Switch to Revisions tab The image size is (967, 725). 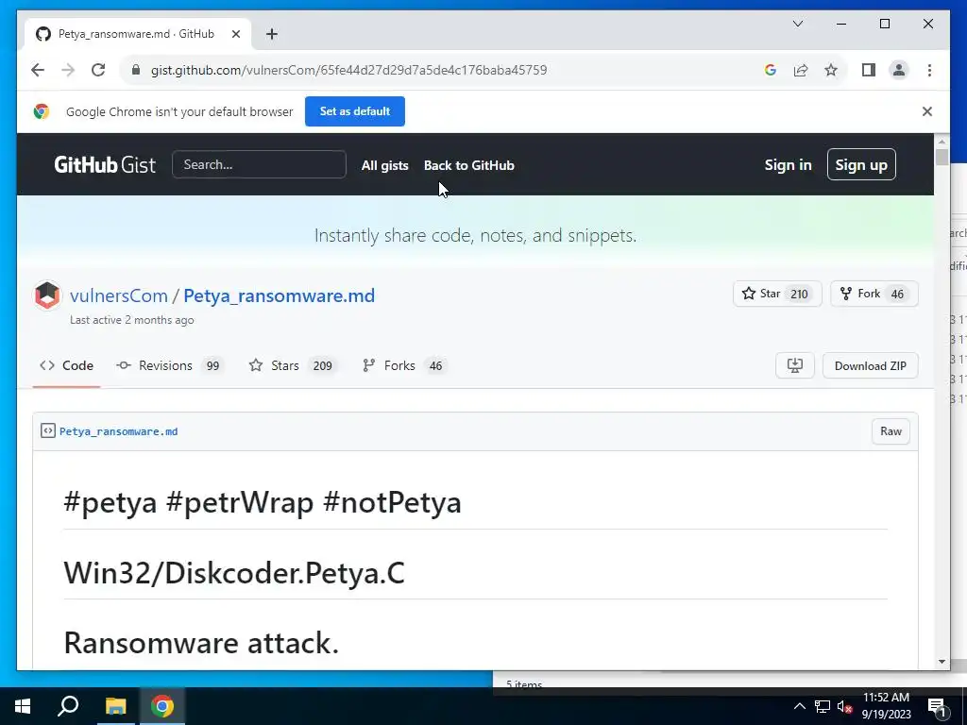169,365
